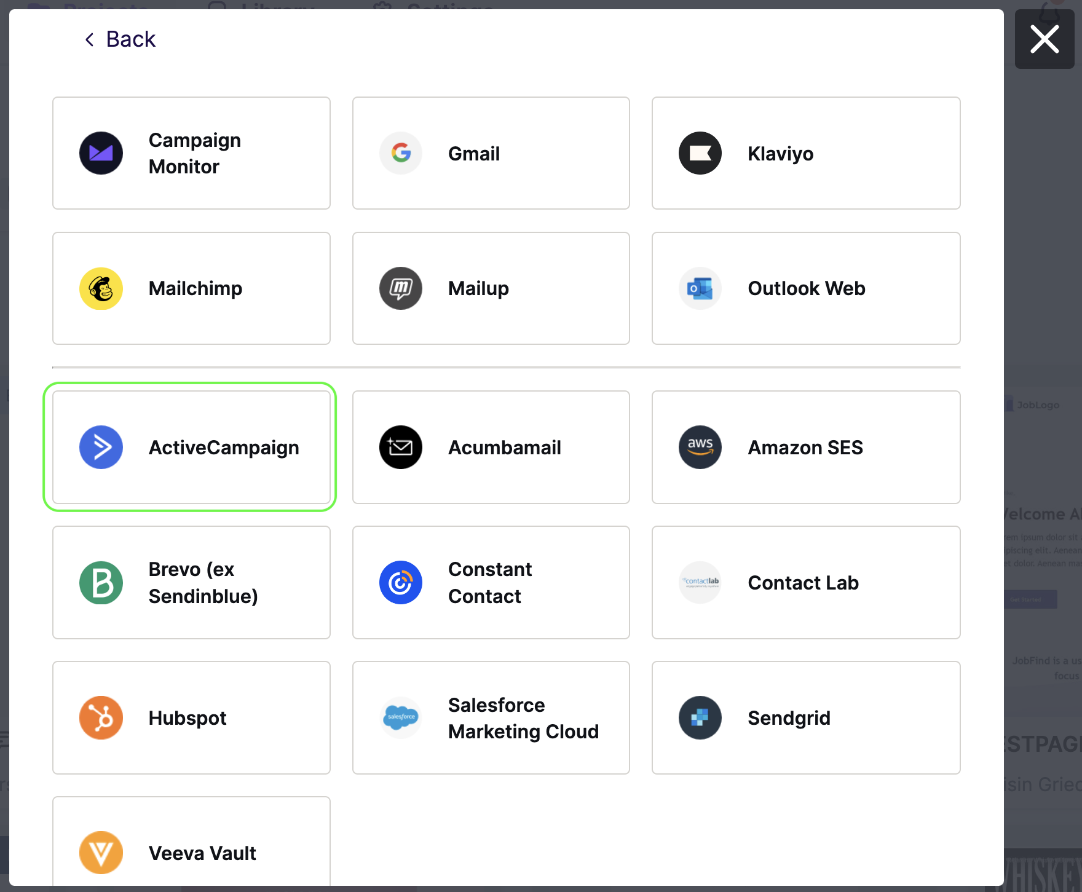The width and height of the screenshot is (1082, 892).
Task: Click the Amazon SES aws logo icon
Action: tap(700, 448)
